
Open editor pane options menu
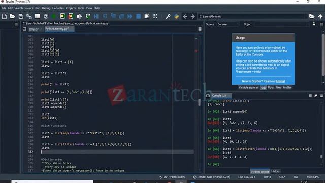click(200, 29)
